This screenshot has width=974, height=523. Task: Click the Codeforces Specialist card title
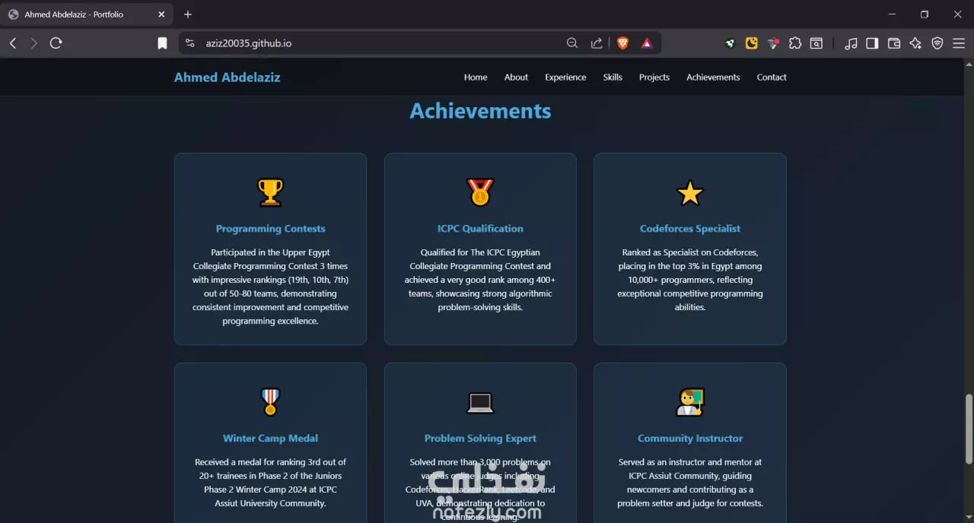coord(690,229)
